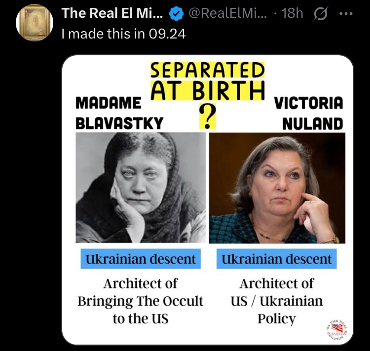Click the 'SEPARATED AT BIRTH' yellow heading
370x351 pixels.
(x=207, y=81)
